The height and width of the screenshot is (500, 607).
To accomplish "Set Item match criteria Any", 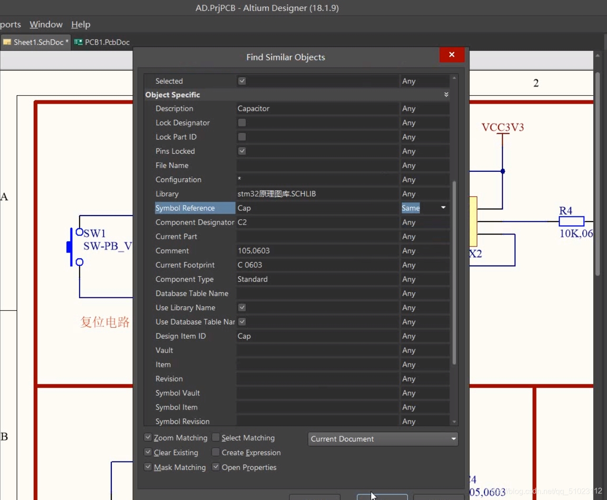I will (424, 364).
